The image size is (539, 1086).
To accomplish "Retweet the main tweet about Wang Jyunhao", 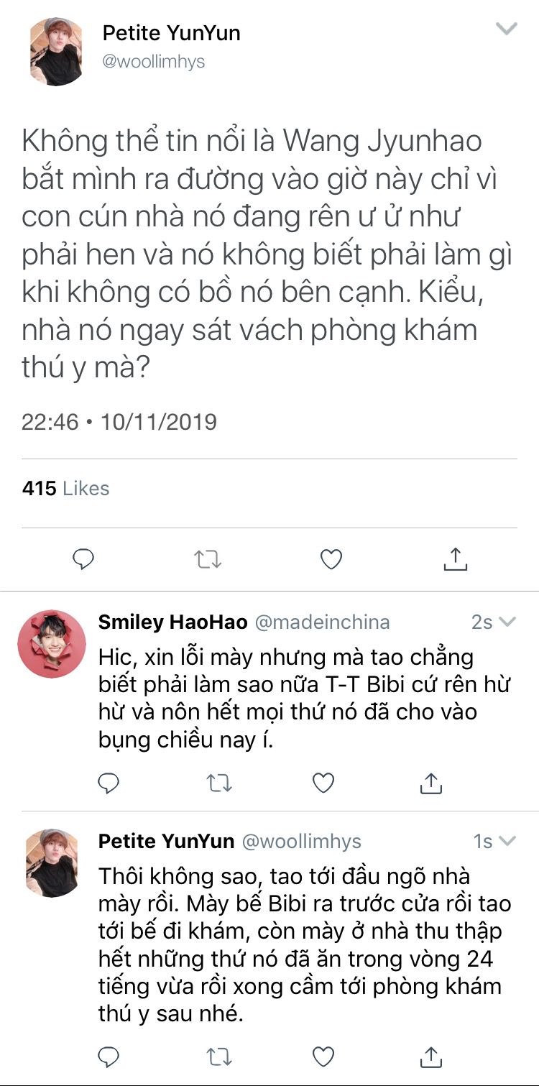I will click(x=208, y=558).
